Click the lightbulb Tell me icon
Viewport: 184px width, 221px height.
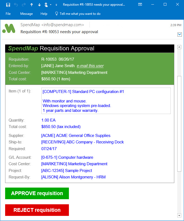tap(56, 13)
